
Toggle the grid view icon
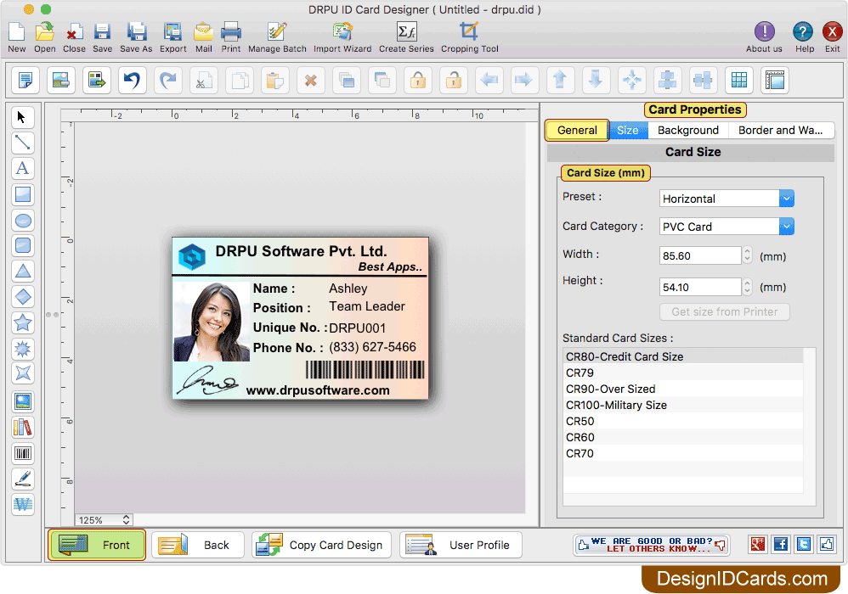point(739,81)
